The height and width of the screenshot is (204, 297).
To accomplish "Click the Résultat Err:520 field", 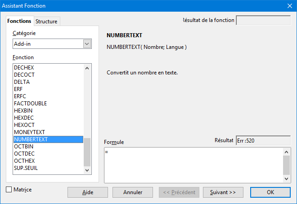I will pyautogui.click(x=263, y=141).
